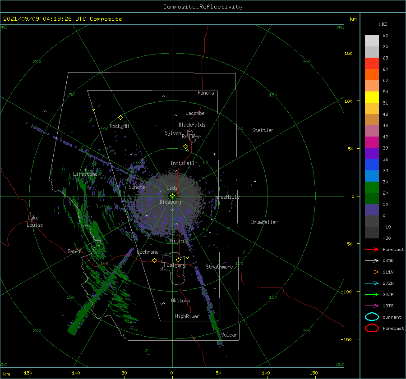Click the 65 dBZ red color swatch
The height and width of the screenshot is (379, 406).
tap(372, 64)
